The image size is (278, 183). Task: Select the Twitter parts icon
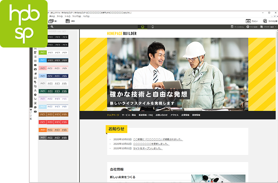click(x=35, y=103)
